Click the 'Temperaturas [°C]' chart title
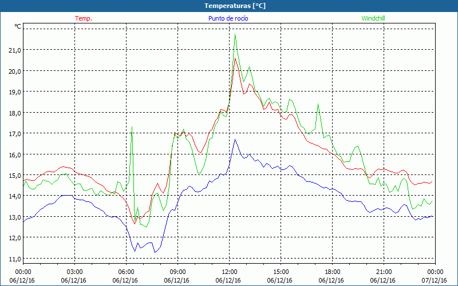This screenshot has width=458, height=286. pos(235,6)
